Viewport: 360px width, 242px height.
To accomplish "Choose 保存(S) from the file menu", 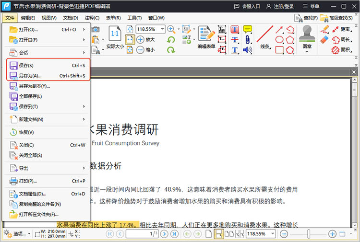I will 48,66.
